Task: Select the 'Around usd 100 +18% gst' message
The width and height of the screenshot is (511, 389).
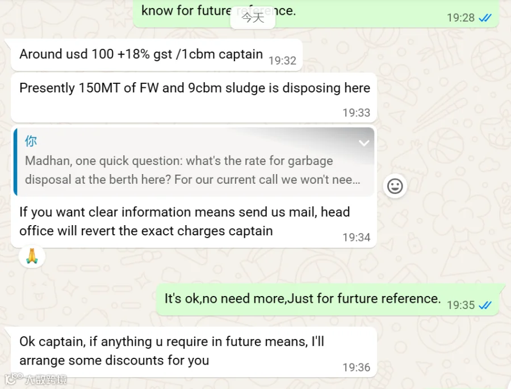Action: [x=157, y=54]
